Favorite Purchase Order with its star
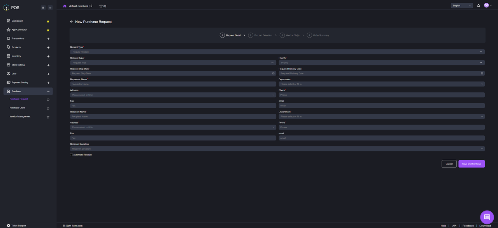This screenshot has width=498, height=228. click(48, 108)
